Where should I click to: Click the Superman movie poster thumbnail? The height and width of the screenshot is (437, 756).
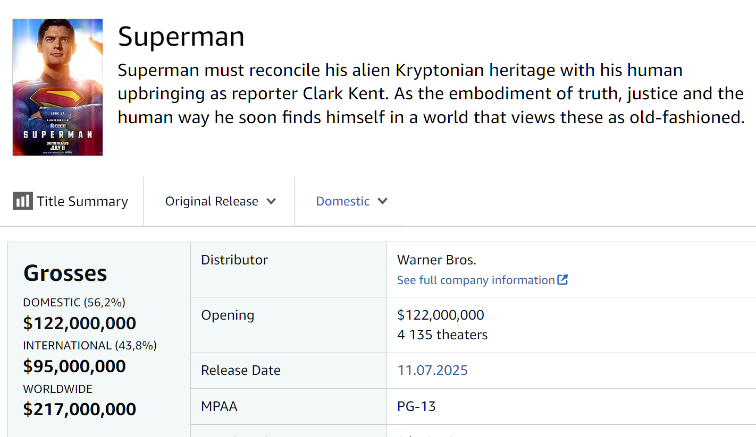[x=57, y=87]
